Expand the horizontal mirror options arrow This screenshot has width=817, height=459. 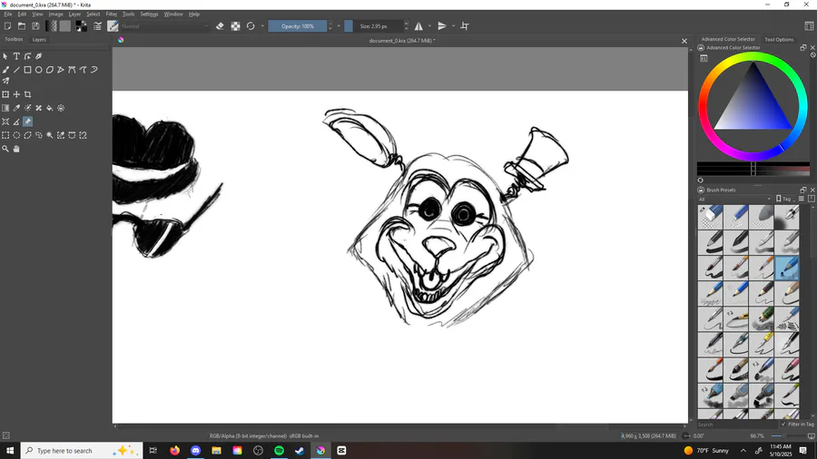coord(430,26)
